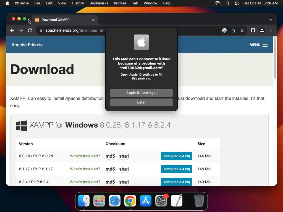
Task: Dismiss dialog with Later button
Action: click(141, 102)
